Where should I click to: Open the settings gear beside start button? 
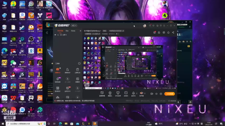pyautogui.click(x=161, y=94)
